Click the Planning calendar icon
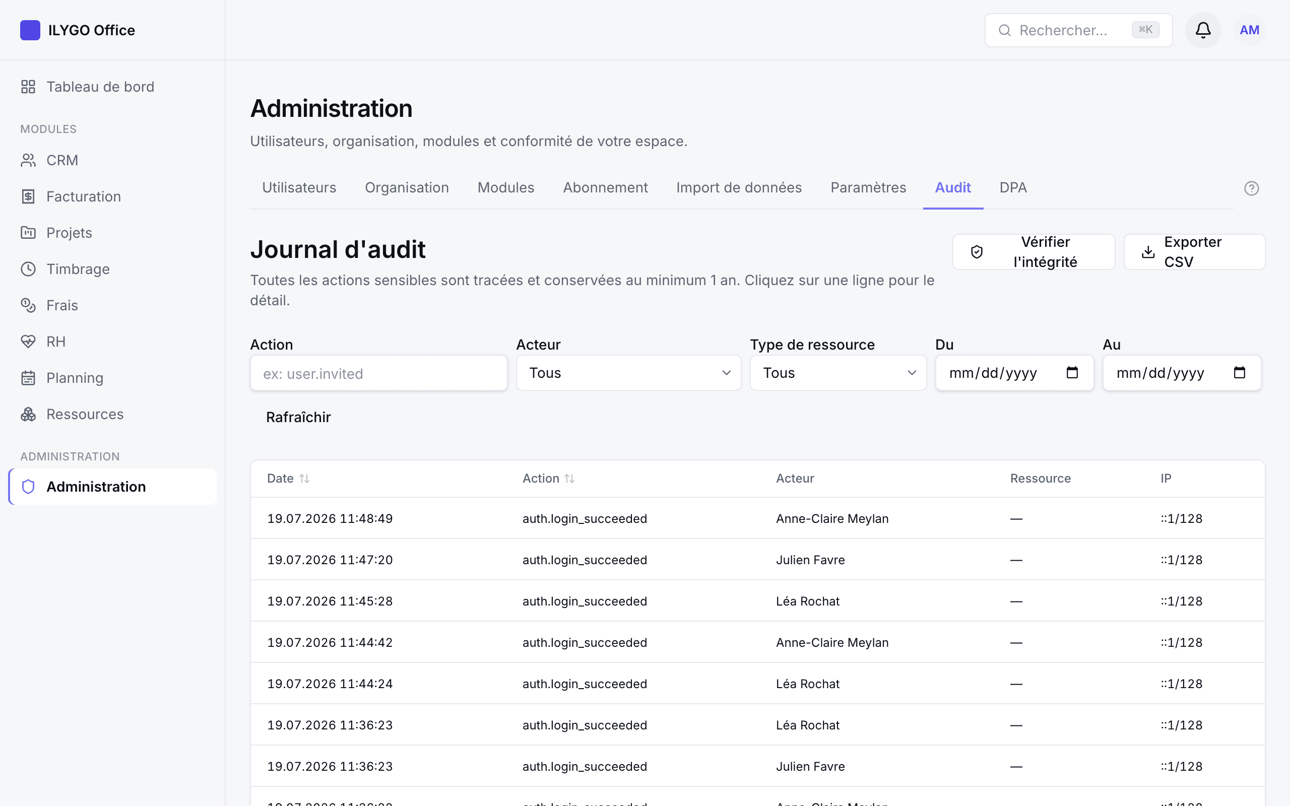Image resolution: width=1290 pixels, height=806 pixels. pos(28,377)
